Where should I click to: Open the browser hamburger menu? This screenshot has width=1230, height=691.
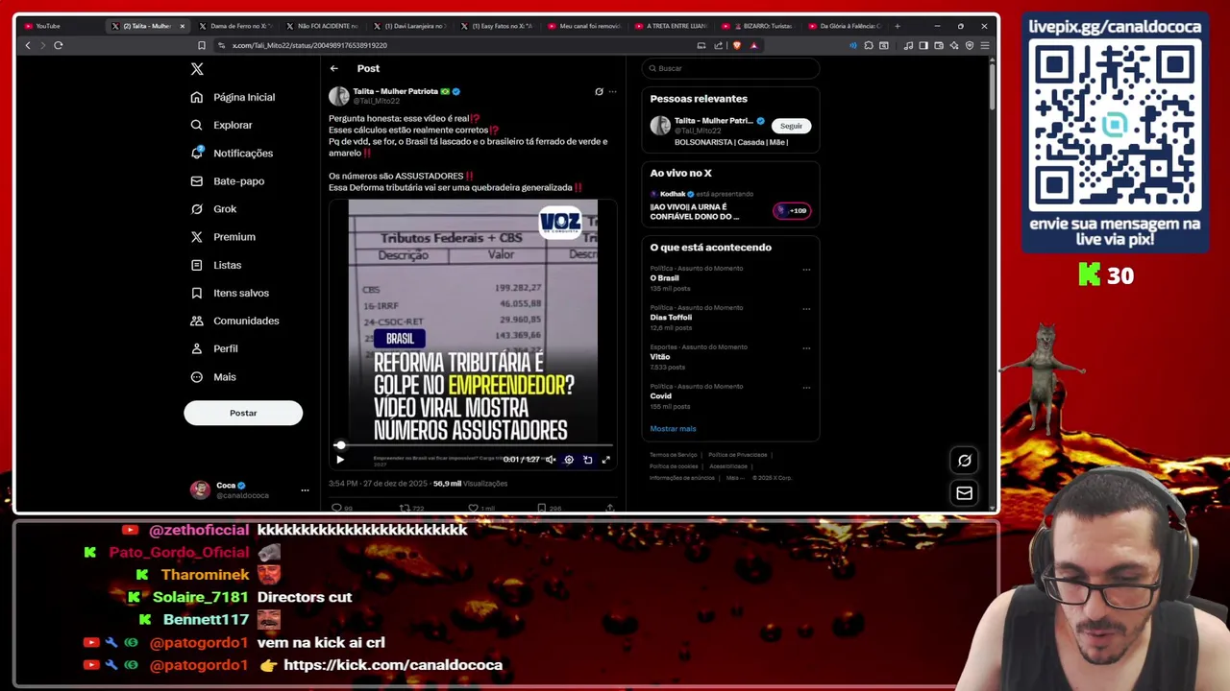click(x=985, y=45)
